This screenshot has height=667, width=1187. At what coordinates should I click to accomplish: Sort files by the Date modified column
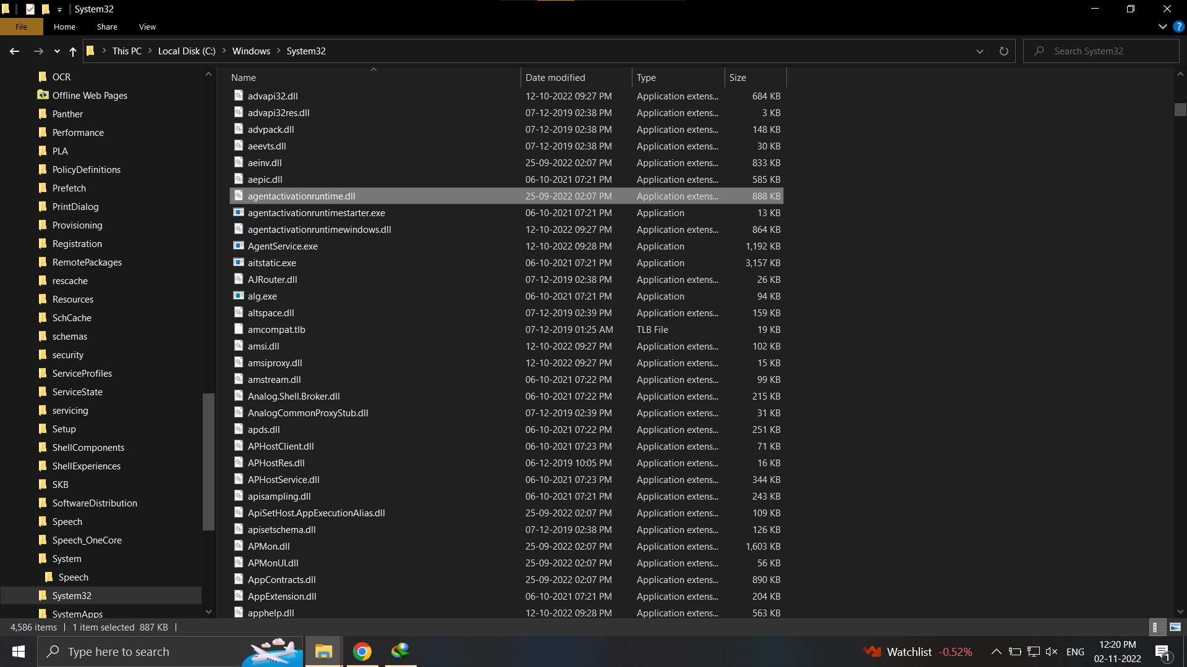(555, 77)
